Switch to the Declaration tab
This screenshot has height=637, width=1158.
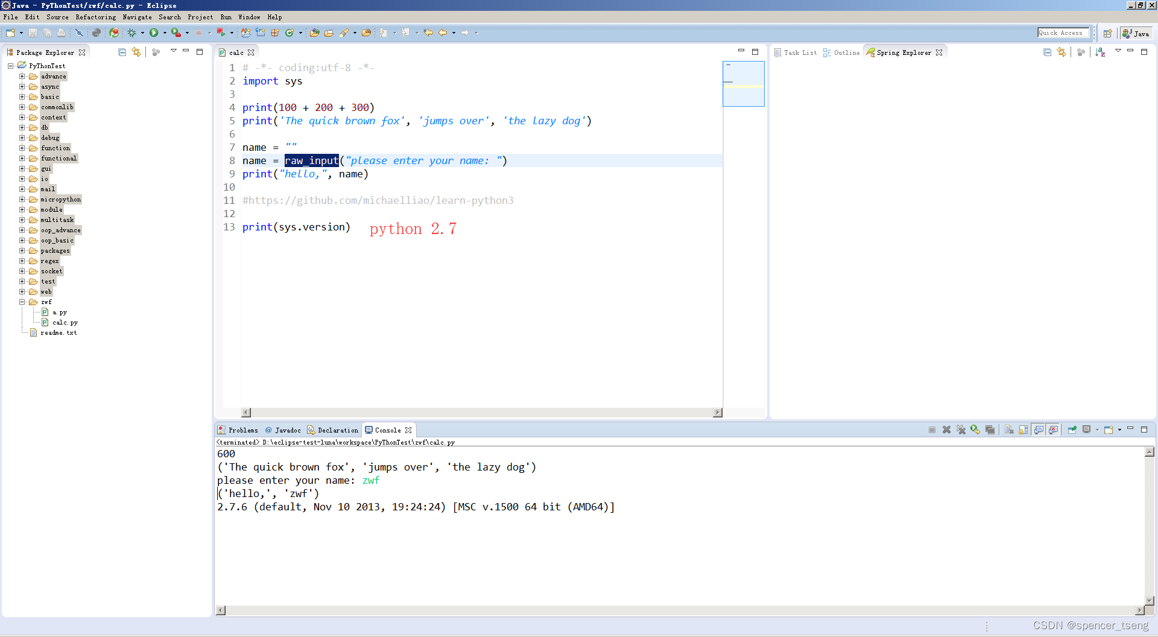(x=333, y=430)
